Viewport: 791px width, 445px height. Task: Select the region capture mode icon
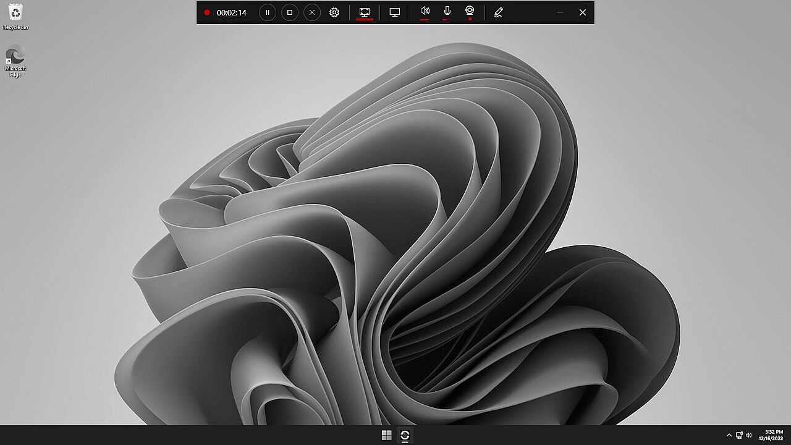pos(365,12)
